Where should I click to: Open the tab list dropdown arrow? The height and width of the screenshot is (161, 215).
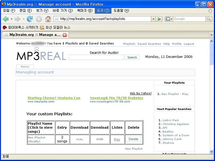click(x=211, y=35)
